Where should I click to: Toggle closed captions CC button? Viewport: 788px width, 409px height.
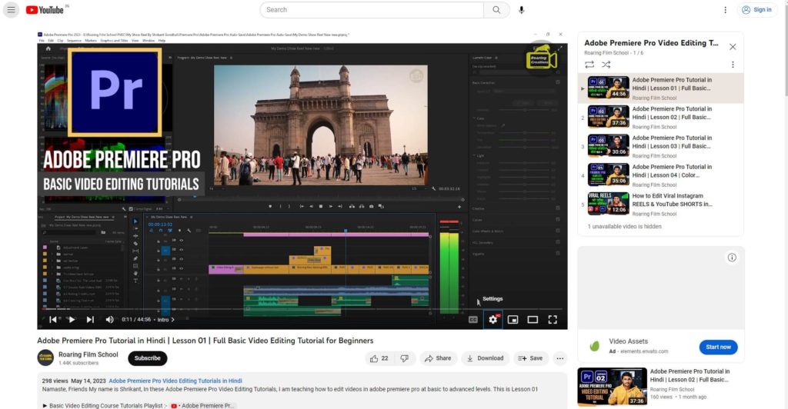pos(473,320)
